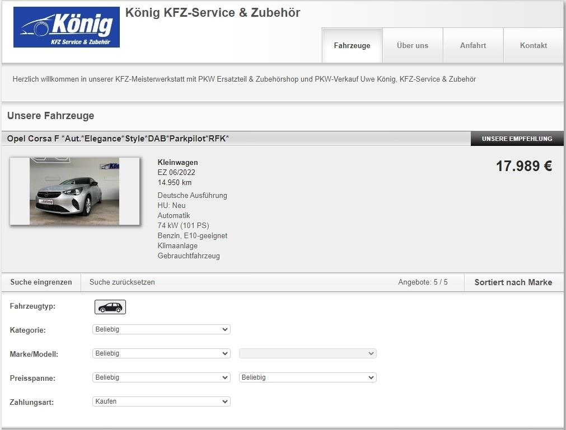Image resolution: width=566 pixels, height=430 pixels.
Task: Click the König KFZ-Service & Zubehör heading
Action: [x=213, y=13]
